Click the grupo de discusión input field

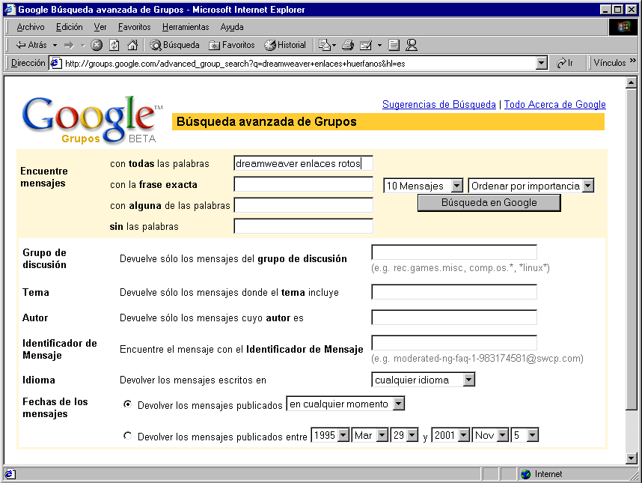pyautogui.click(x=454, y=252)
